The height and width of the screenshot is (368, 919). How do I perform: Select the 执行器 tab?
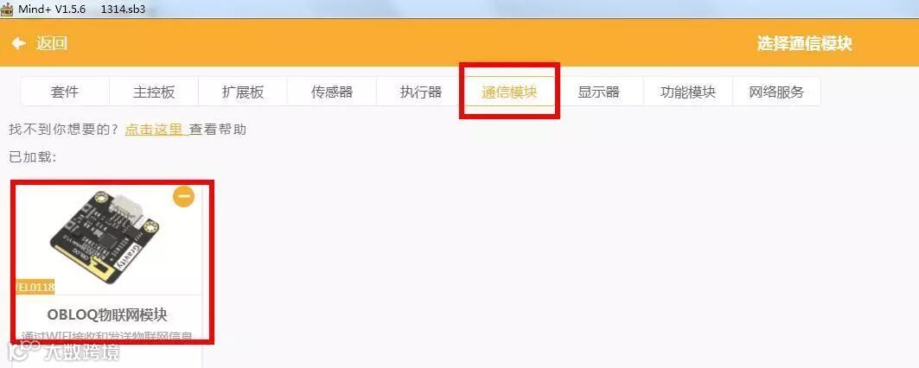coord(421,92)
